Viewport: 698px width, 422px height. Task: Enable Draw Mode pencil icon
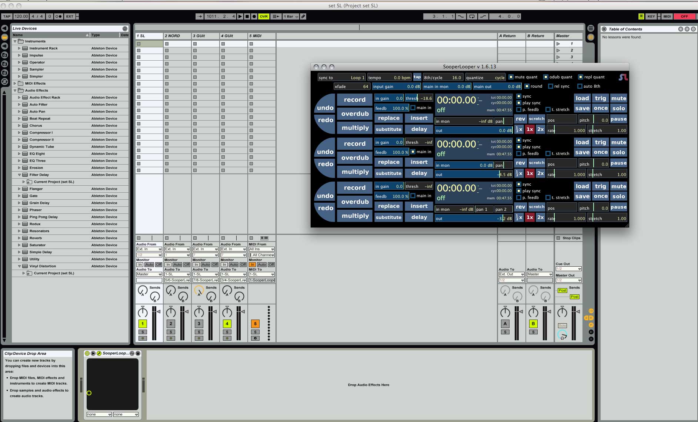(303, 16)
